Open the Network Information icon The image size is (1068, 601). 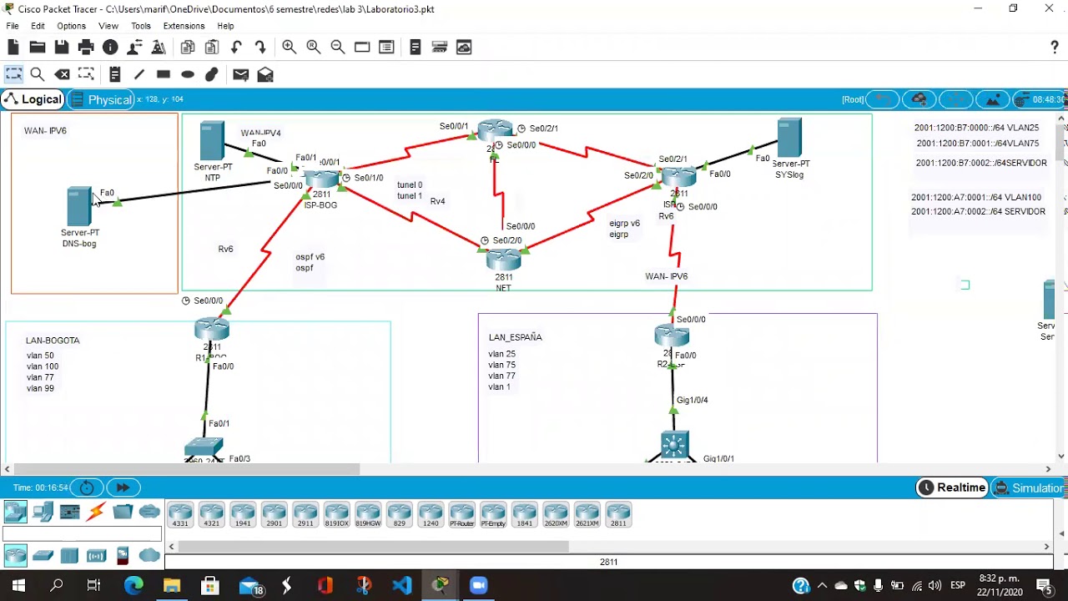pos(110,48)
